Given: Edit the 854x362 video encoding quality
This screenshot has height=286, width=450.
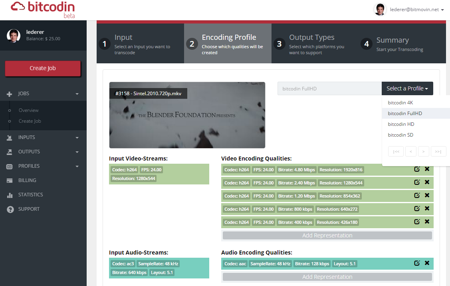Looking at the screenshot, I should coord(417,195).
